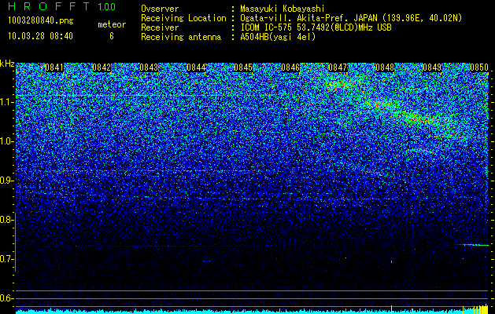Click the location text Ogata-vill. Akita-Pref. JAPAN

308,18
